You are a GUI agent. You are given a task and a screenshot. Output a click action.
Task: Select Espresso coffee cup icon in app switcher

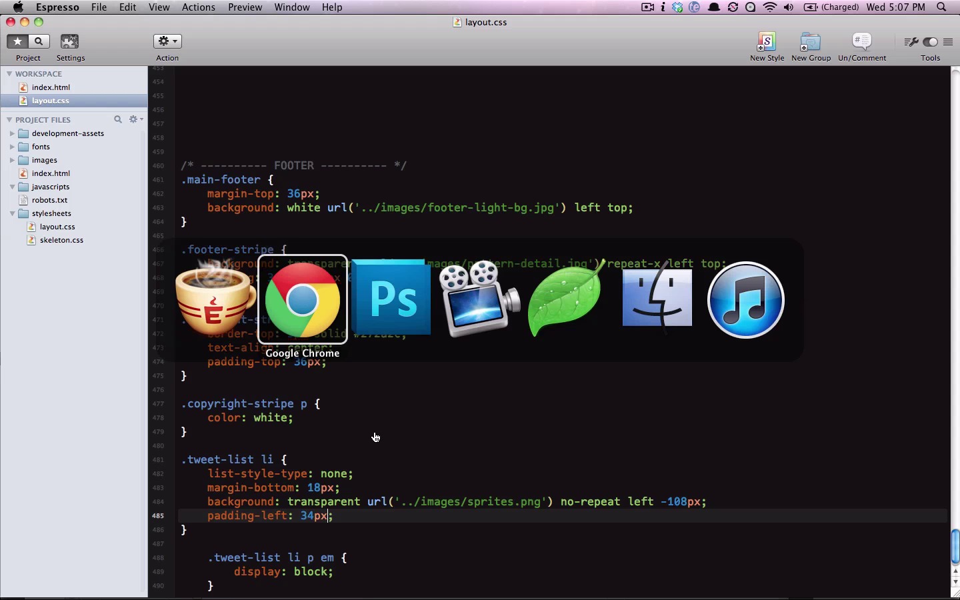point(215,298)
